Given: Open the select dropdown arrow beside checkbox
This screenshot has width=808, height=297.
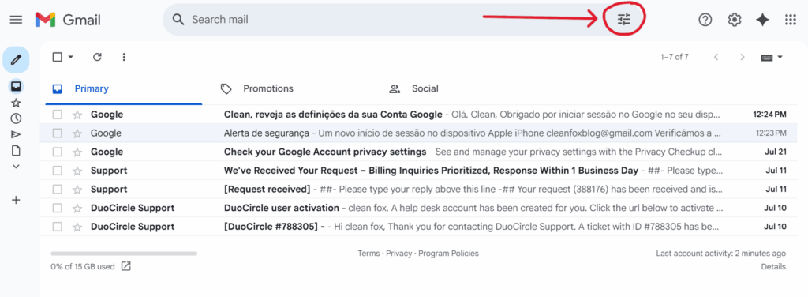Looking at the screenshot, I should [x=71, y=57].
